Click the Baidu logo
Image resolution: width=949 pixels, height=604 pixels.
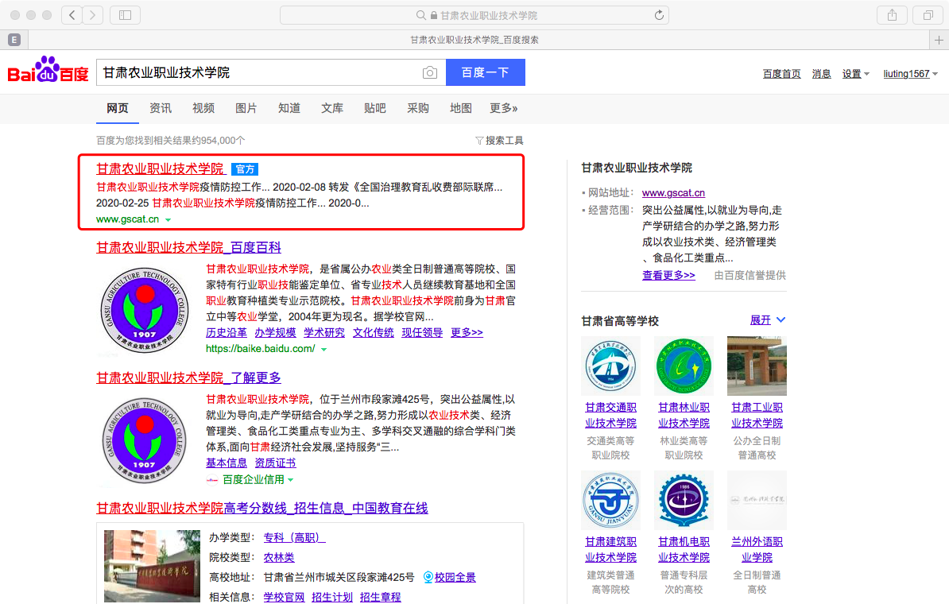48,72
